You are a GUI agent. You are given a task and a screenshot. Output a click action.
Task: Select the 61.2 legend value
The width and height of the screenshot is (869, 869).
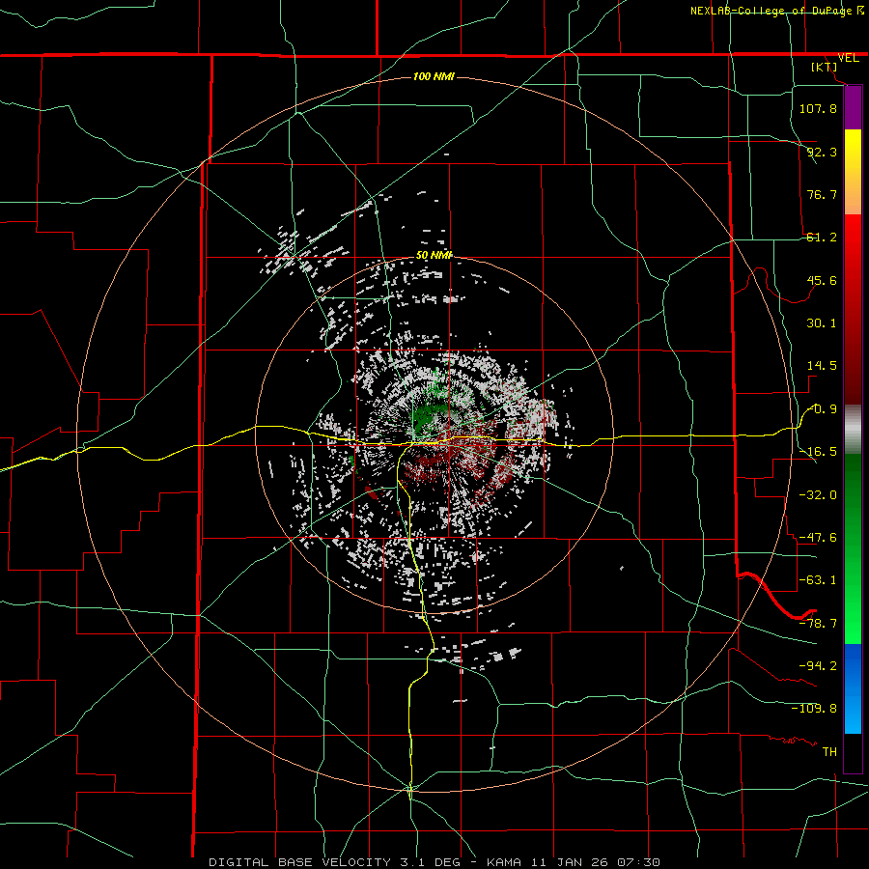tap(822, 238)
